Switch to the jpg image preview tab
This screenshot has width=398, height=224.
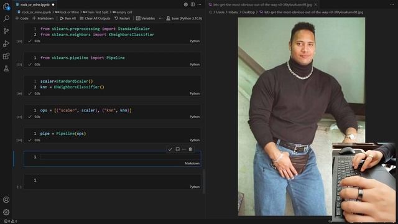point(262,4)
